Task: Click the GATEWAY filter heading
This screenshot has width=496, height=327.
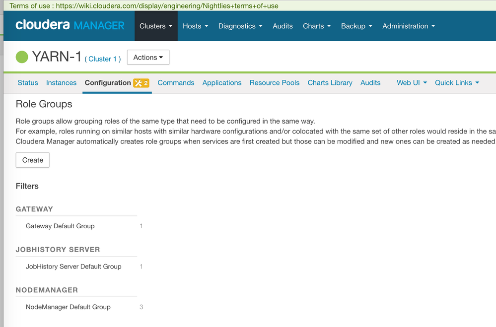Action: click(x=34, y=209)
